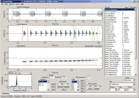Image resolution: width=139 pixels, height=98 pixels.
Task: Click the Results list scroll-down arrow
Action: click(135, 74)
